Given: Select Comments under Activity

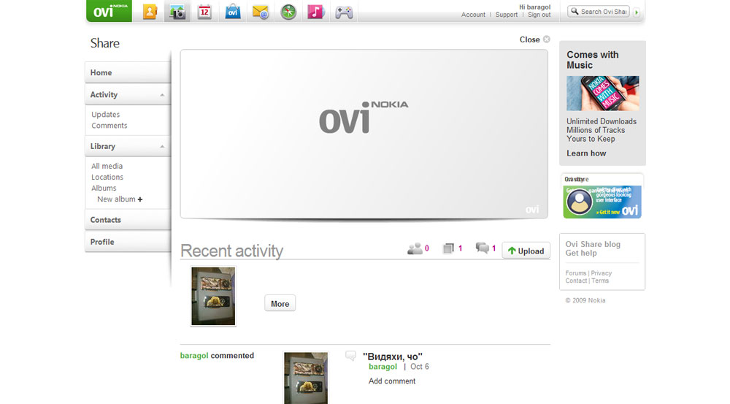Looking at the screenshot, I should click(x=109, y=126).
